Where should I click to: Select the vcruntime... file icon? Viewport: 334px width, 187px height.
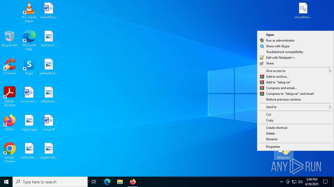[303, 11]
